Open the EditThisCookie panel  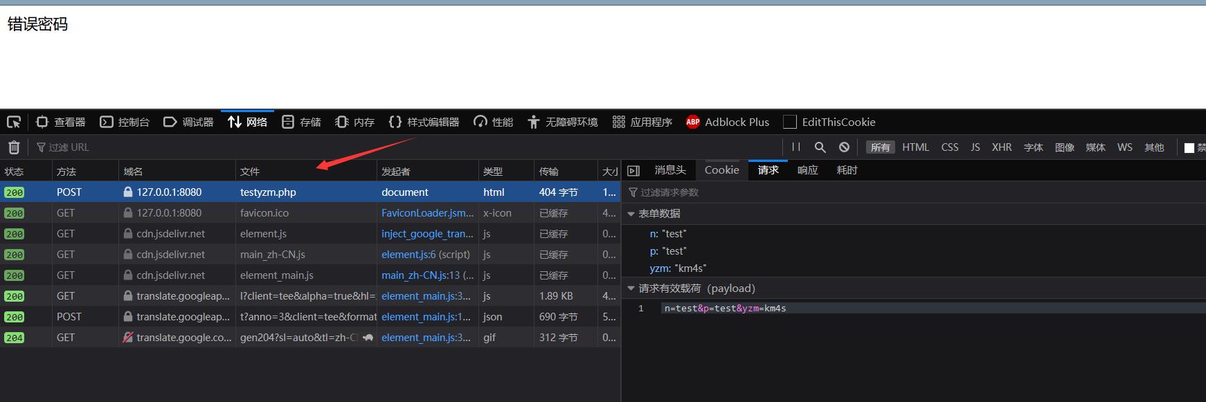(x=829, y=122)
